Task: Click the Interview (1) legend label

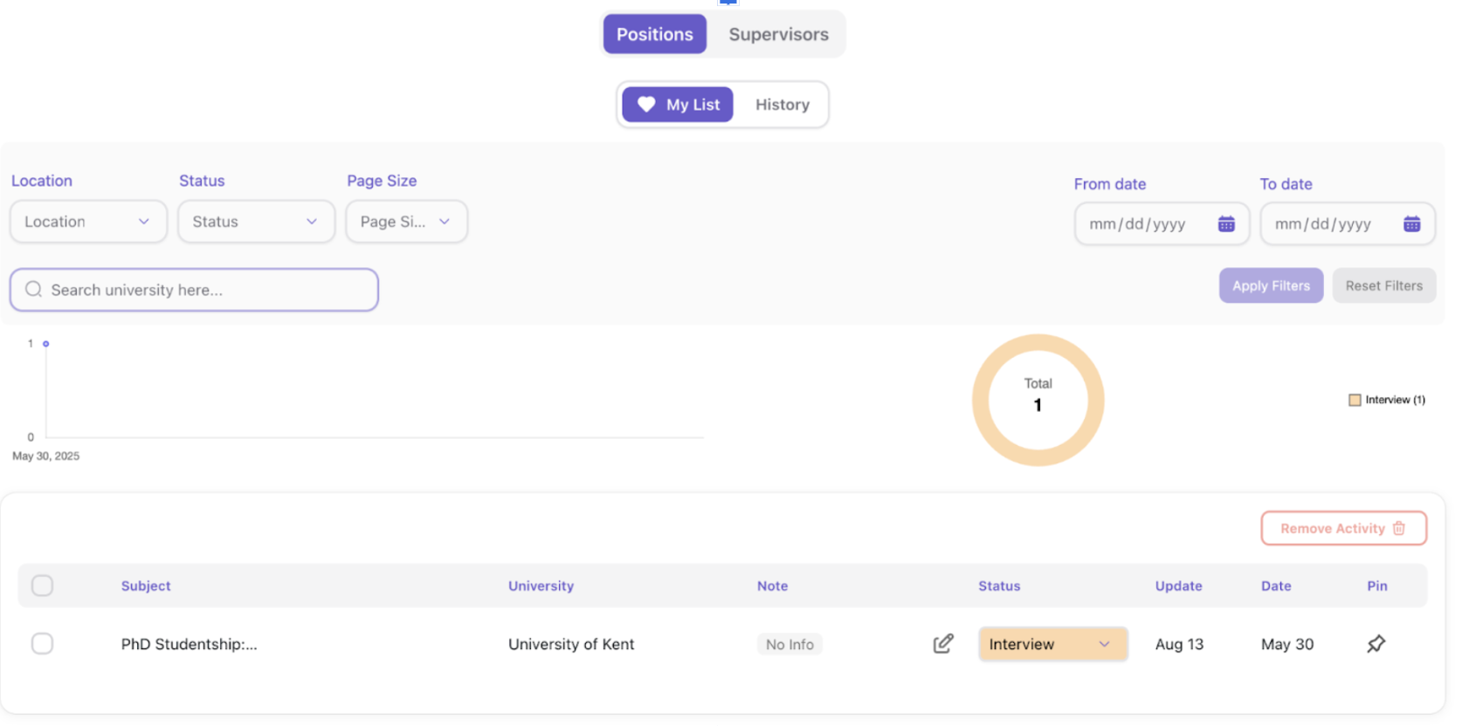Action: point(1395,400)
